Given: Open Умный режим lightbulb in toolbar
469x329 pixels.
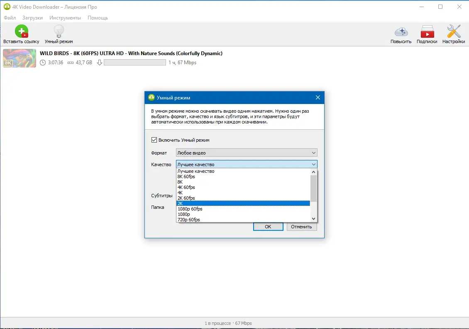Looking at the screenshot, I should pos(59,31).
